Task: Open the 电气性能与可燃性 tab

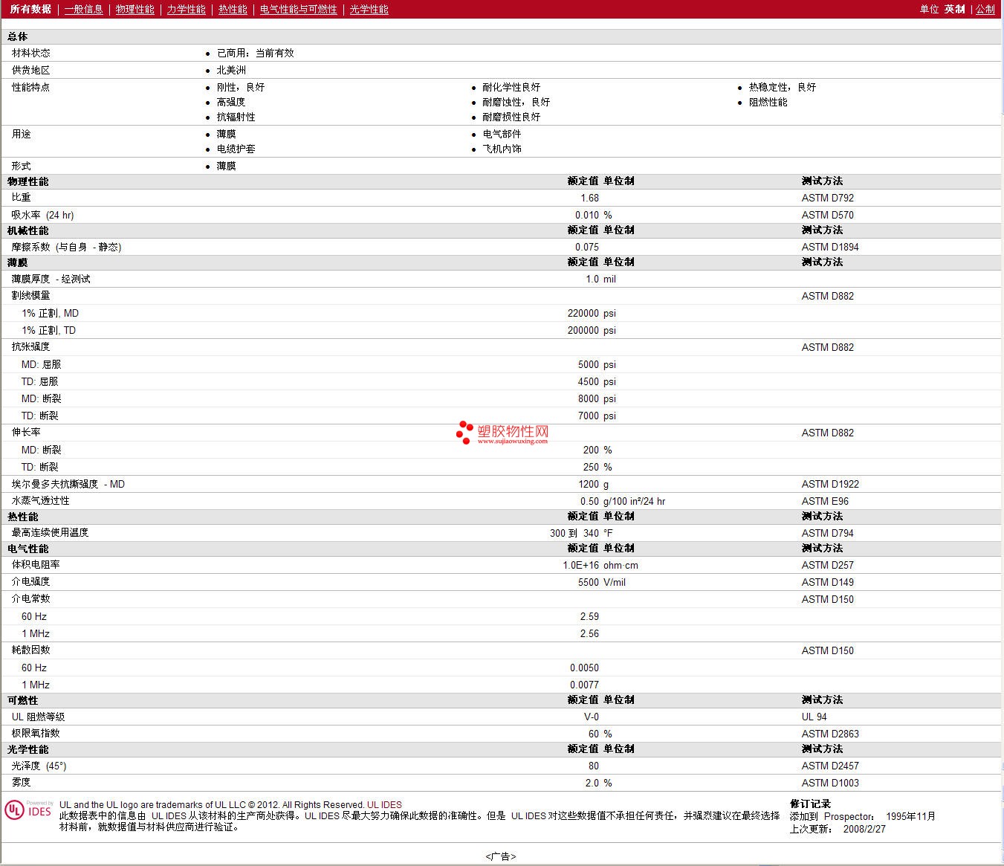Action: 298,10
